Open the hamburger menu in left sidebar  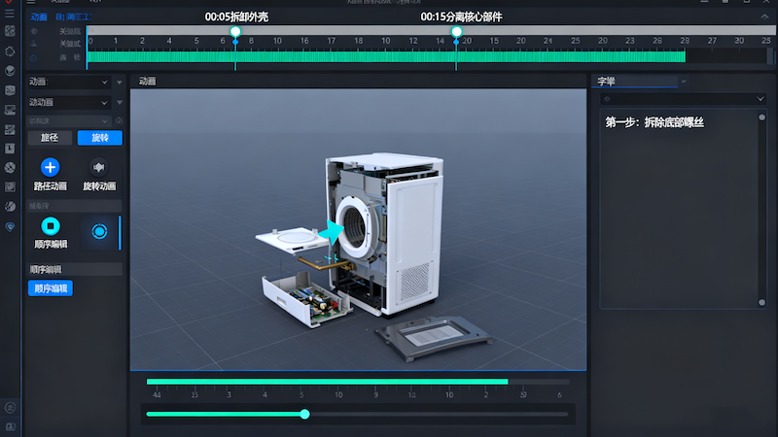[10, 14]
